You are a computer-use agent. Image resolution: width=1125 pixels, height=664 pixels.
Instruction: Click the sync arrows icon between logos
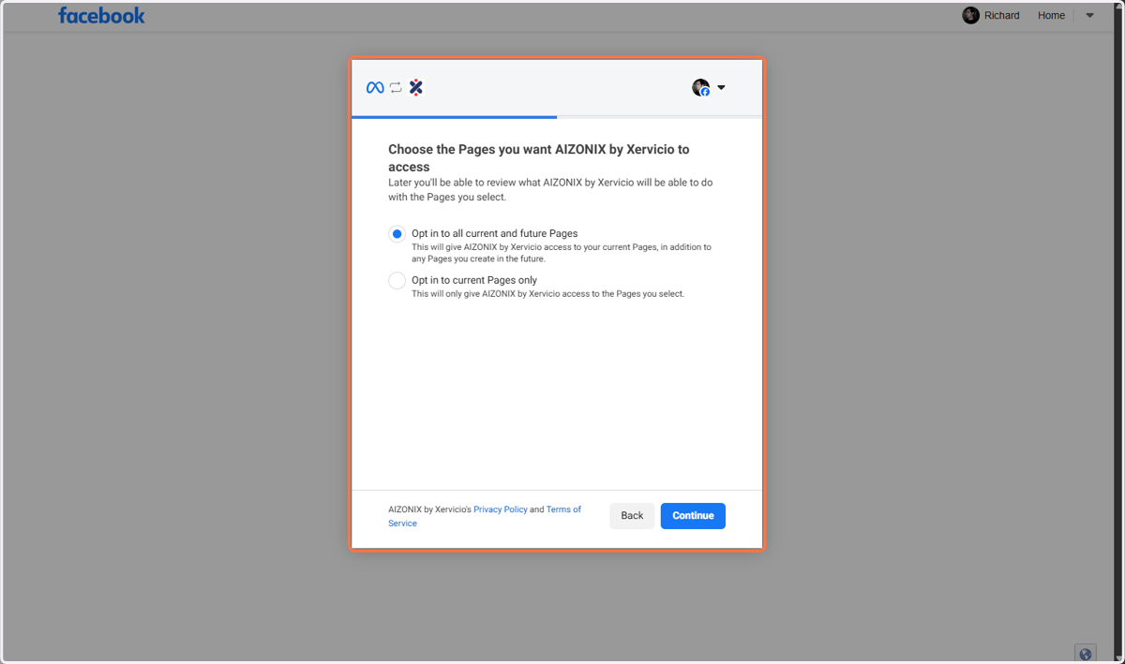396,87
